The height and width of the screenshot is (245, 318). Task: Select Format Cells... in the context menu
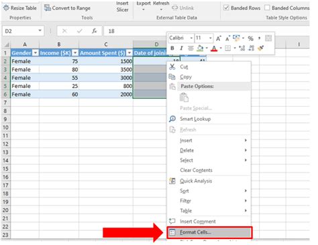209,232
